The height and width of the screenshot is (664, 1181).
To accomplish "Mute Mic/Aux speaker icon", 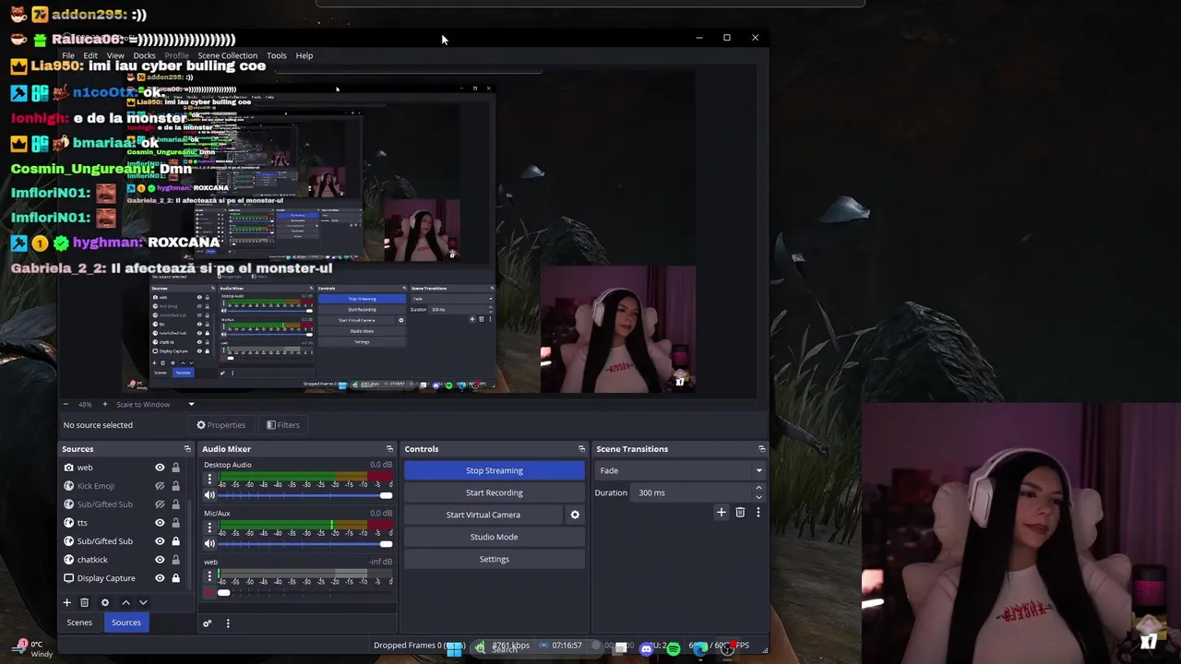I will [x=209, y=543].
